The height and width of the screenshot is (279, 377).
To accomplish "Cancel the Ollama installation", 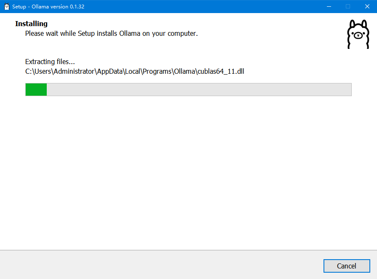I will [347, 266].
